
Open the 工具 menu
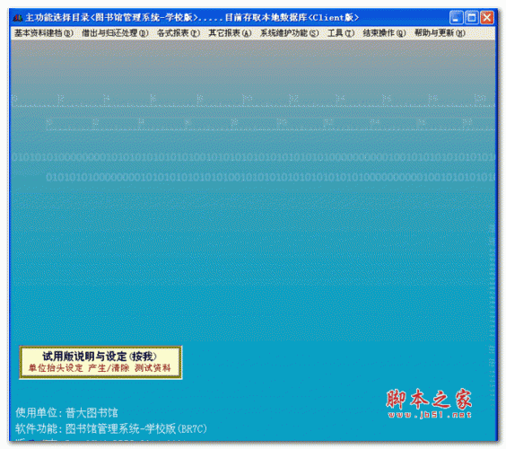(x=341, y=33)
